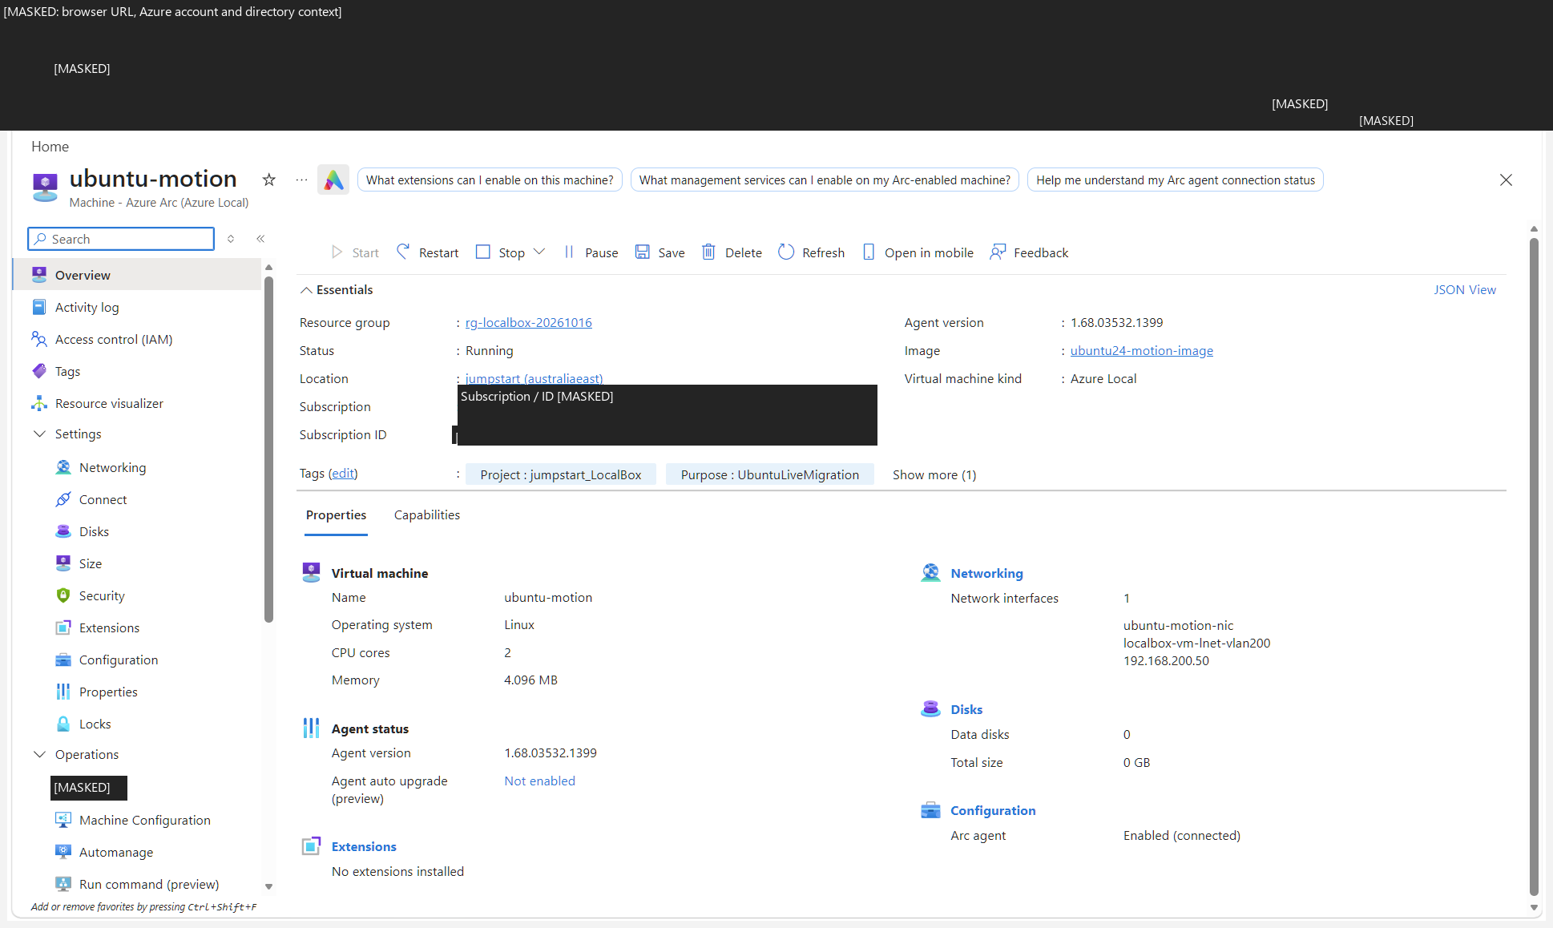1553x928 pixels.
Task: Click the Restart toolbar icon
Action: click(x=403, y=252)
